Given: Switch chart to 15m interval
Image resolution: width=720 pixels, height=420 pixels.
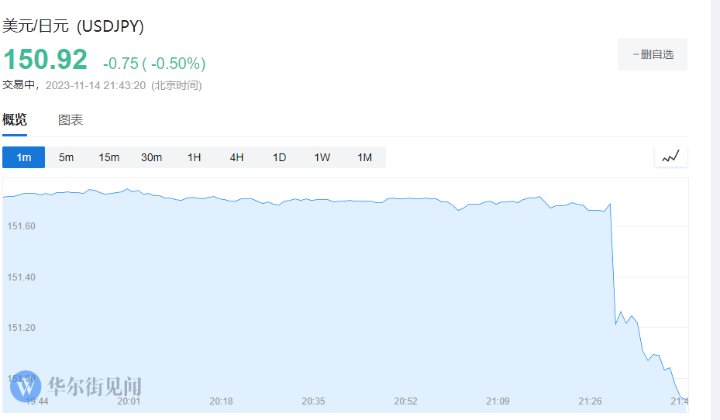Looking at the screenshot, I should point(109,157).
